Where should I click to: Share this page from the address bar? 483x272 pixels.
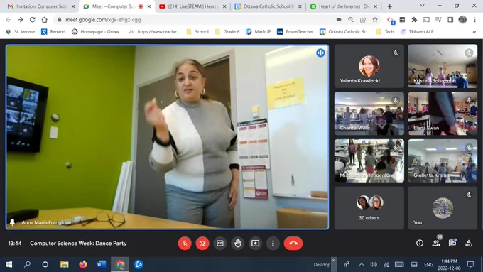[363, 20]
